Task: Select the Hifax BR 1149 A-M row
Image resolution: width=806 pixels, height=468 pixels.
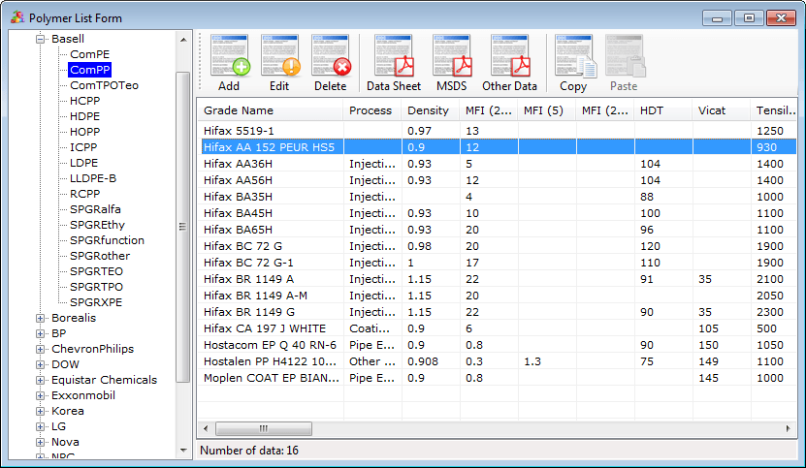Action: (x=497, y=296)
